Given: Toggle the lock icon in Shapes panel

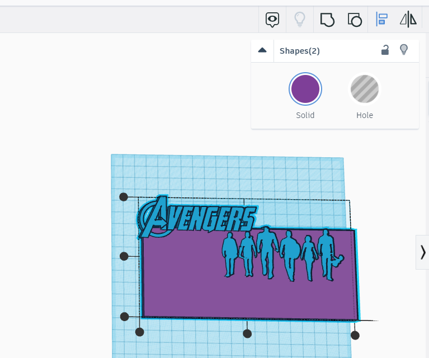Looking at the screenshot, I should pyautogui.click(x=385, y=50).
